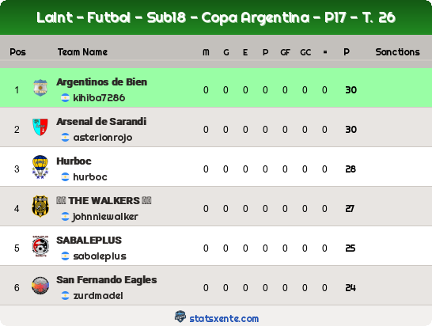This screenshot has height=326, width=432.
Task: Open user asterionrojo profile
Action: (103, 138)
